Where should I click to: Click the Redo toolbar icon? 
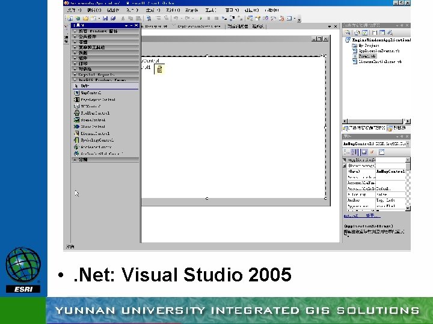click(187, 19)
